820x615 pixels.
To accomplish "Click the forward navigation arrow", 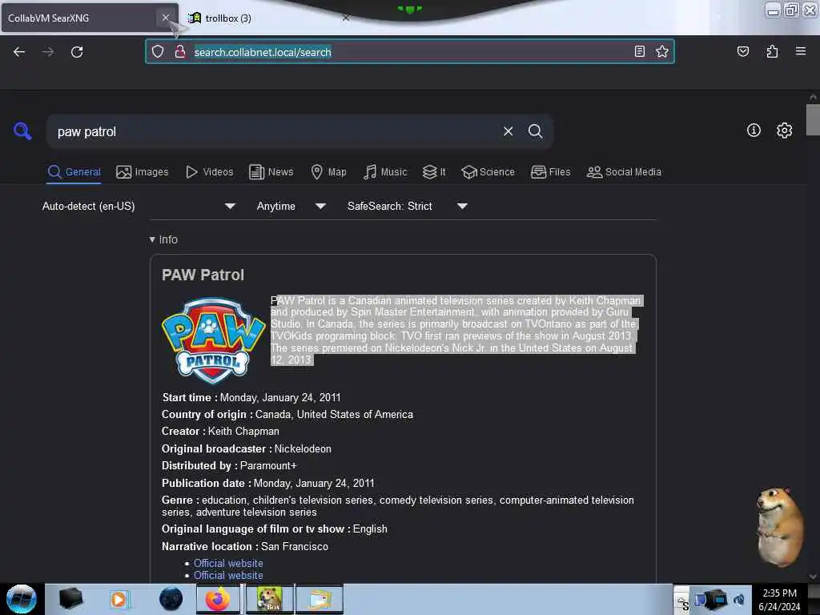I will click(47, 52).
